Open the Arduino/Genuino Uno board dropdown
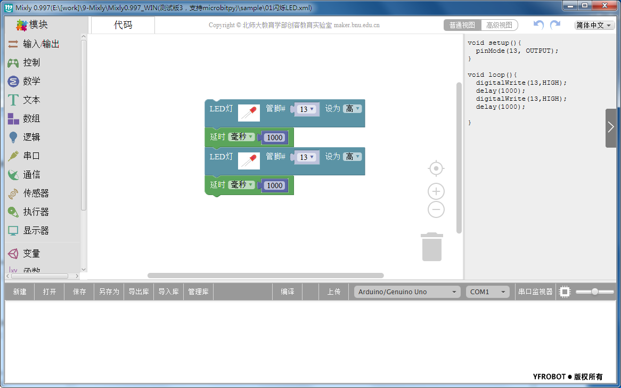Image resolution: width=621 pixels, height=388 pixels. (407, 292)
